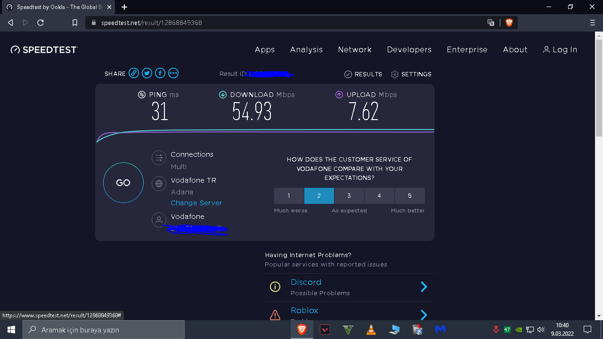Viewport: 603px width, 339px height.
Task: Click the Brave icon in the taskbar
Action: point(302,330)
